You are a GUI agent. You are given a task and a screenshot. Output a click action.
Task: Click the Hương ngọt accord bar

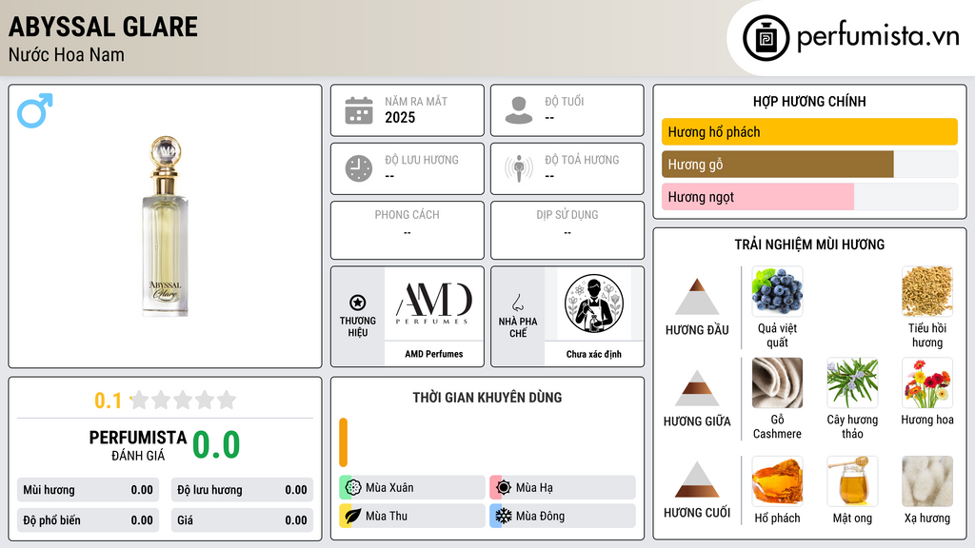(x=809, y=197)
